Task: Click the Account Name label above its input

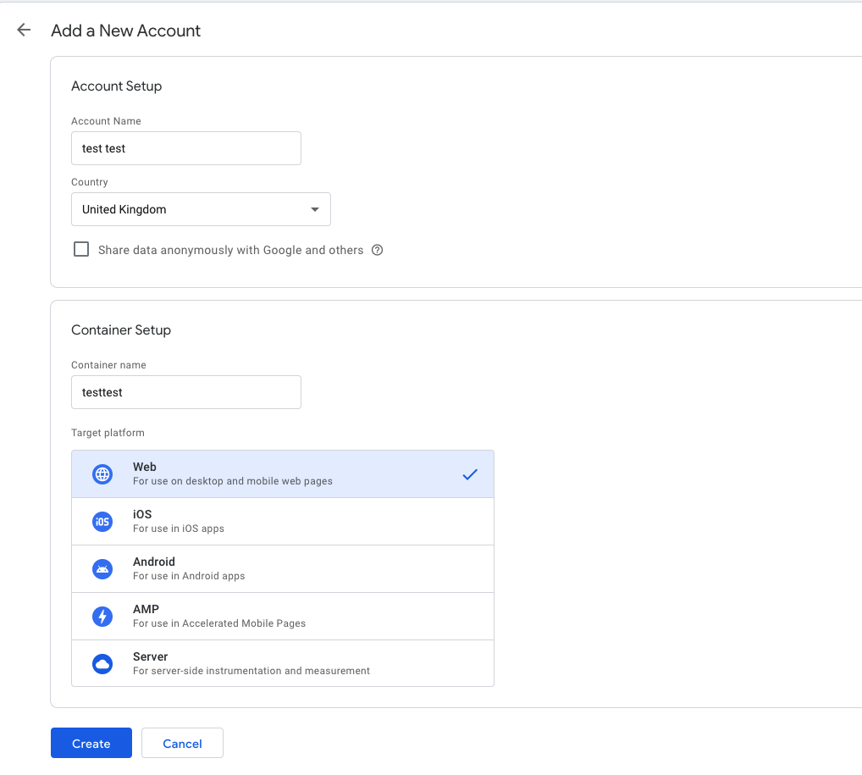Action: [x=106, y=121]
